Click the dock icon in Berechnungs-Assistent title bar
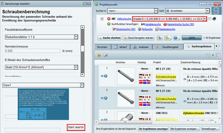Viewport: 223px width, 133px height. pyautogui.click(x=85, y=4)
